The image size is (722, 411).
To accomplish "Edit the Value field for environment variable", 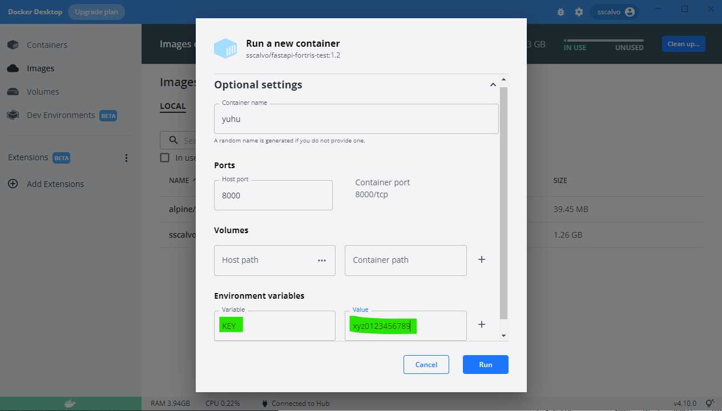I will [x=406, y=325].
